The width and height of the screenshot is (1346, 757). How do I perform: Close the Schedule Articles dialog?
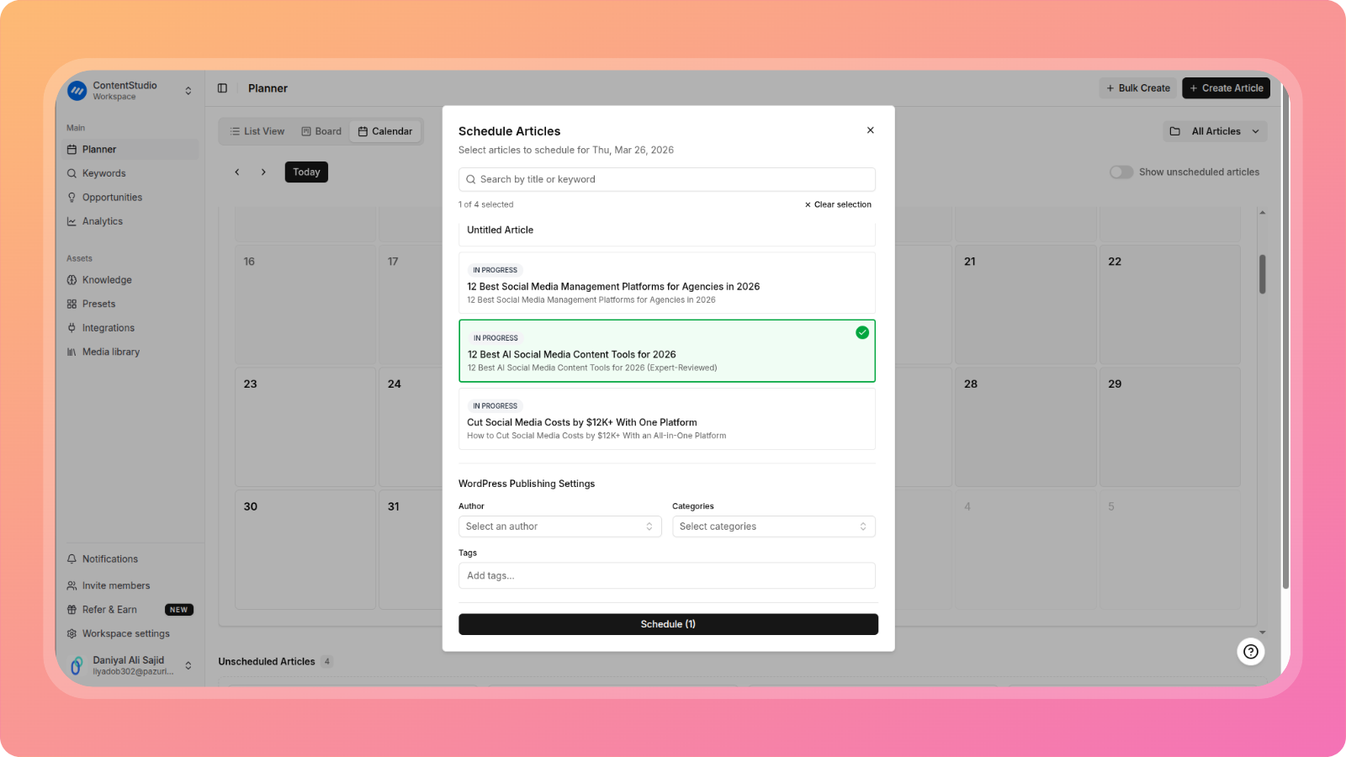(870, 130)
